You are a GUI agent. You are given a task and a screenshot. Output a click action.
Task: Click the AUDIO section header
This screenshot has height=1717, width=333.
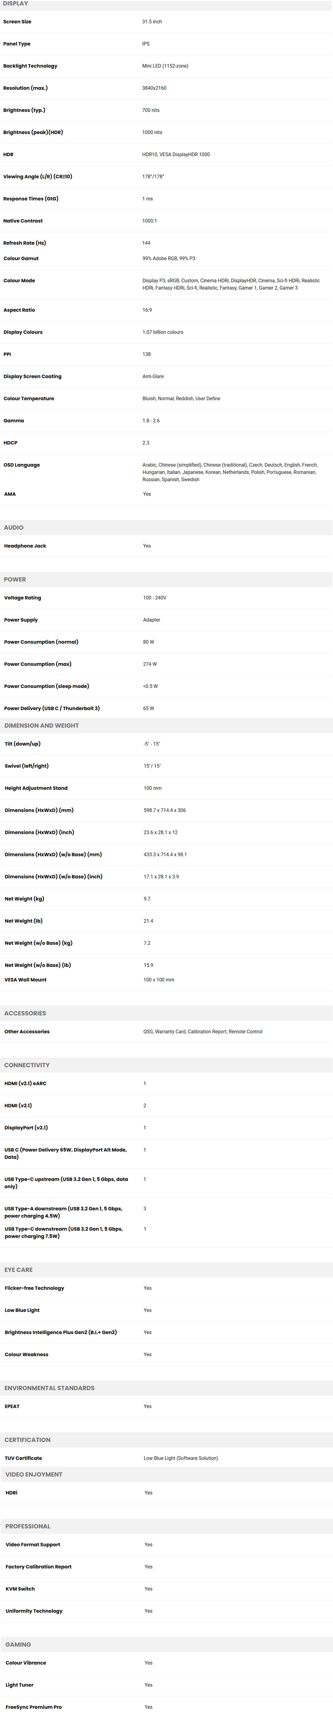[x=13, y=527]
